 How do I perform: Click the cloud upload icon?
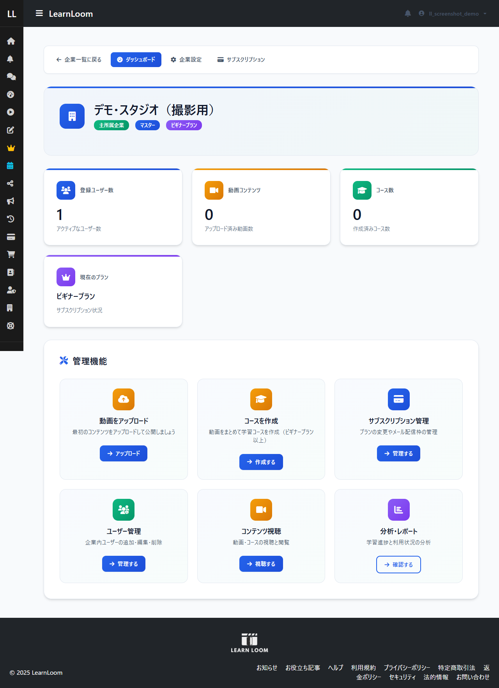124,399
